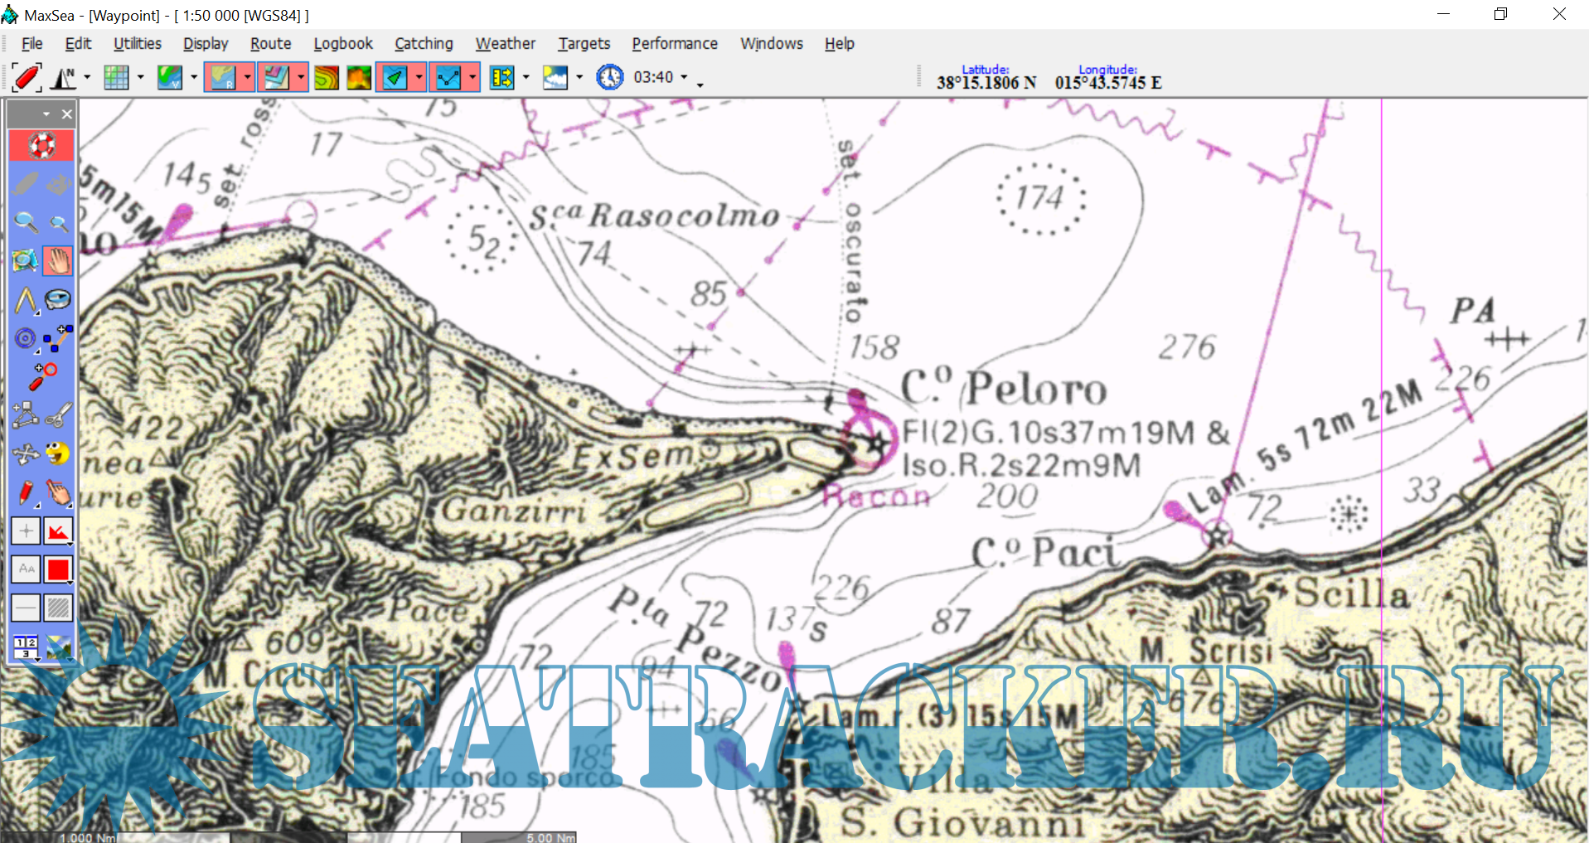
Task: Select the red pencil drawing tool
Action: pos(26,492)
